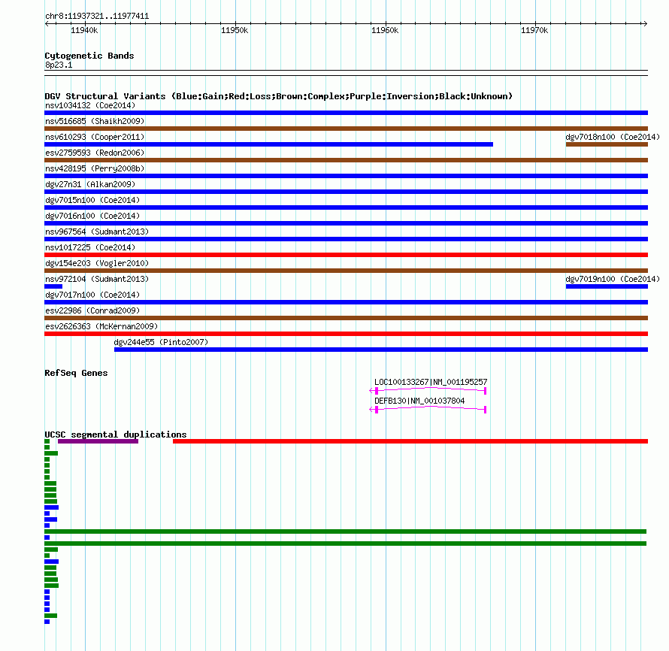
Task: Click the brown bar under nsv516685
Action: [346, 129]
